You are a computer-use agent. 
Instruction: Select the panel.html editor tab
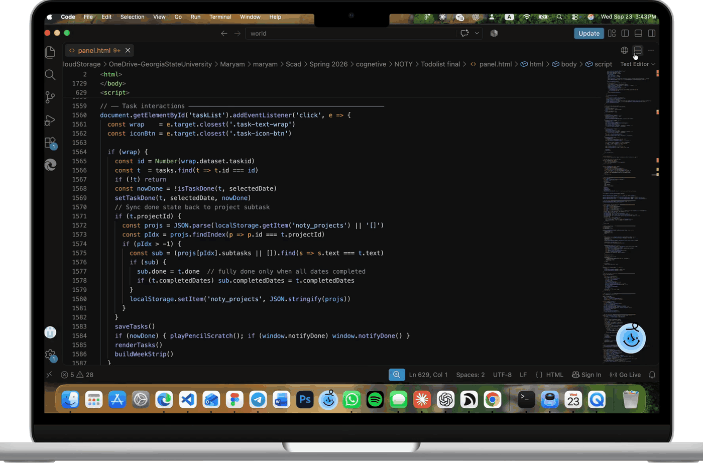[x=99, y=50]
